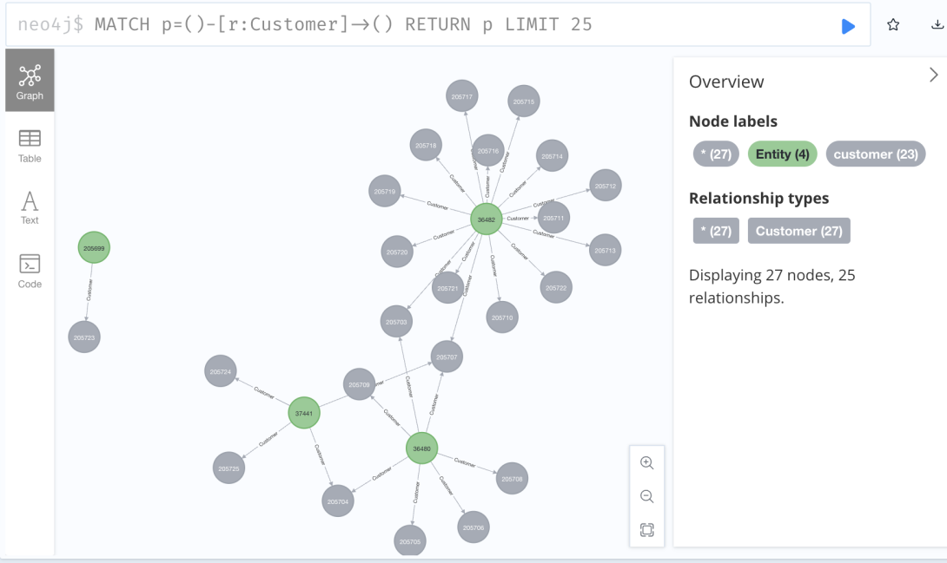The width and height of the screenshot is (947, 563).
Task: Click Customer edge from 36480 to 205708
Action: (x=465, y=462)
